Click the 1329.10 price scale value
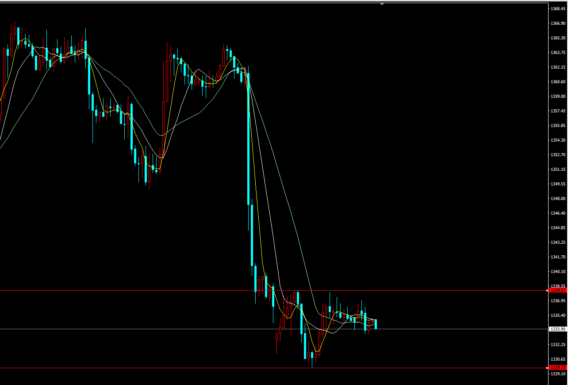Viewport: 568px width, 385px height. click(558, 373)
